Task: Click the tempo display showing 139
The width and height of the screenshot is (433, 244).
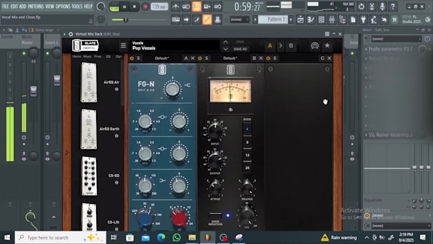Action: pos(159,6)
